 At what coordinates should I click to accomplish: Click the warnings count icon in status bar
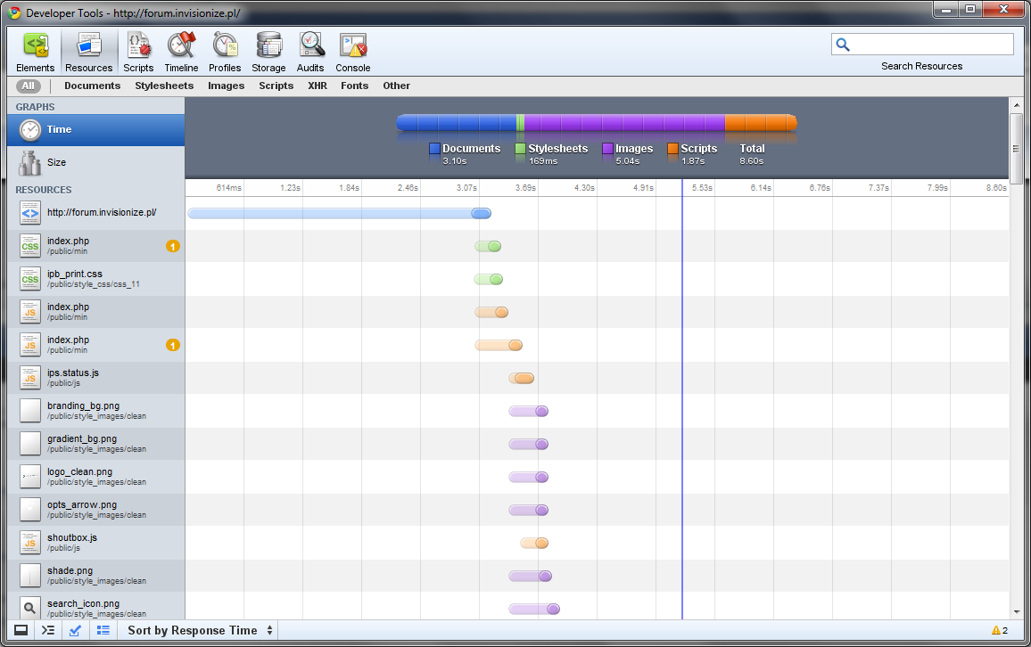pyautogui.click(x=999, y=631)
